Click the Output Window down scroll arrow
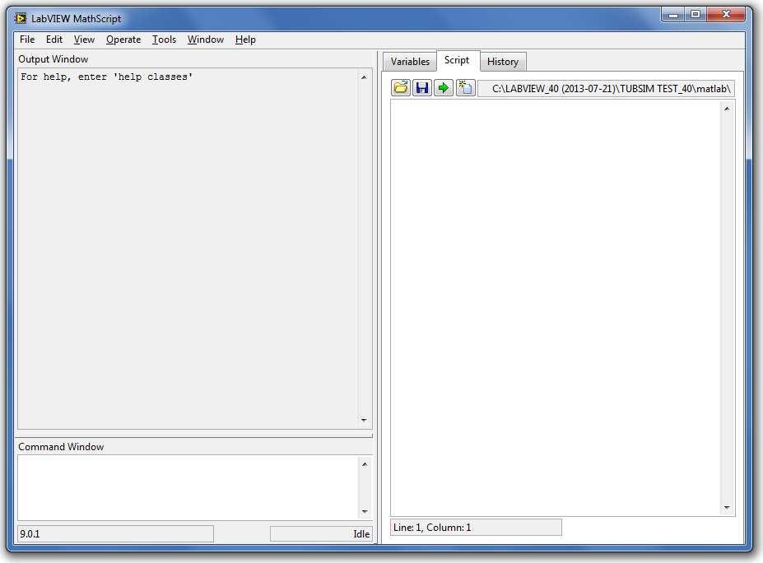 coord(364,420)
